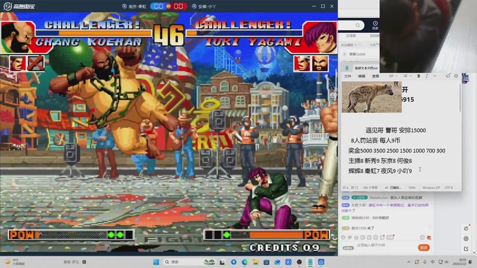The width and height of the screenshot is (477, 268).
Task: Click the scroll down arrow at live panel bottom
Action: [x=473, y=253]
